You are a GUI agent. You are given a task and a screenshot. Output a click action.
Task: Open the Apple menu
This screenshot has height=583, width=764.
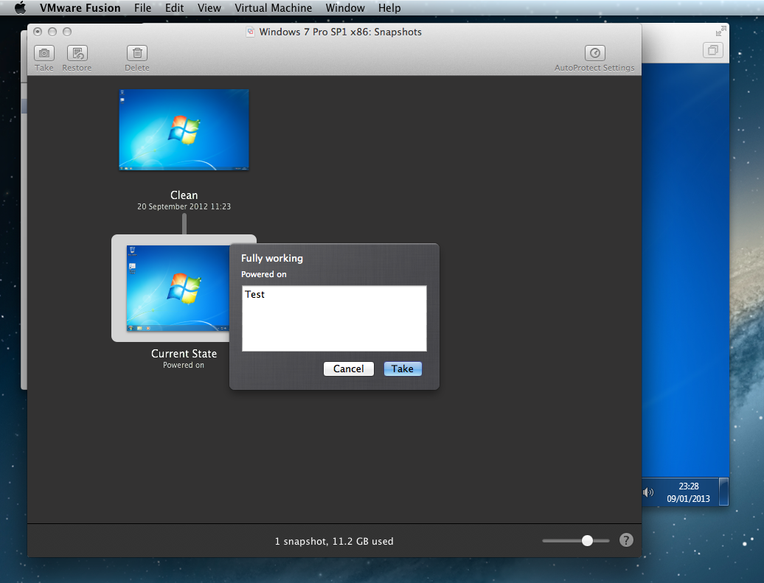[x=20, y=8]
